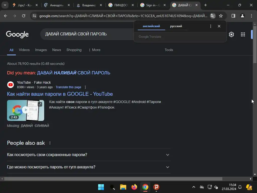257x193 pixels.
Task: Select the All results tab
Action: pos(11,50)
